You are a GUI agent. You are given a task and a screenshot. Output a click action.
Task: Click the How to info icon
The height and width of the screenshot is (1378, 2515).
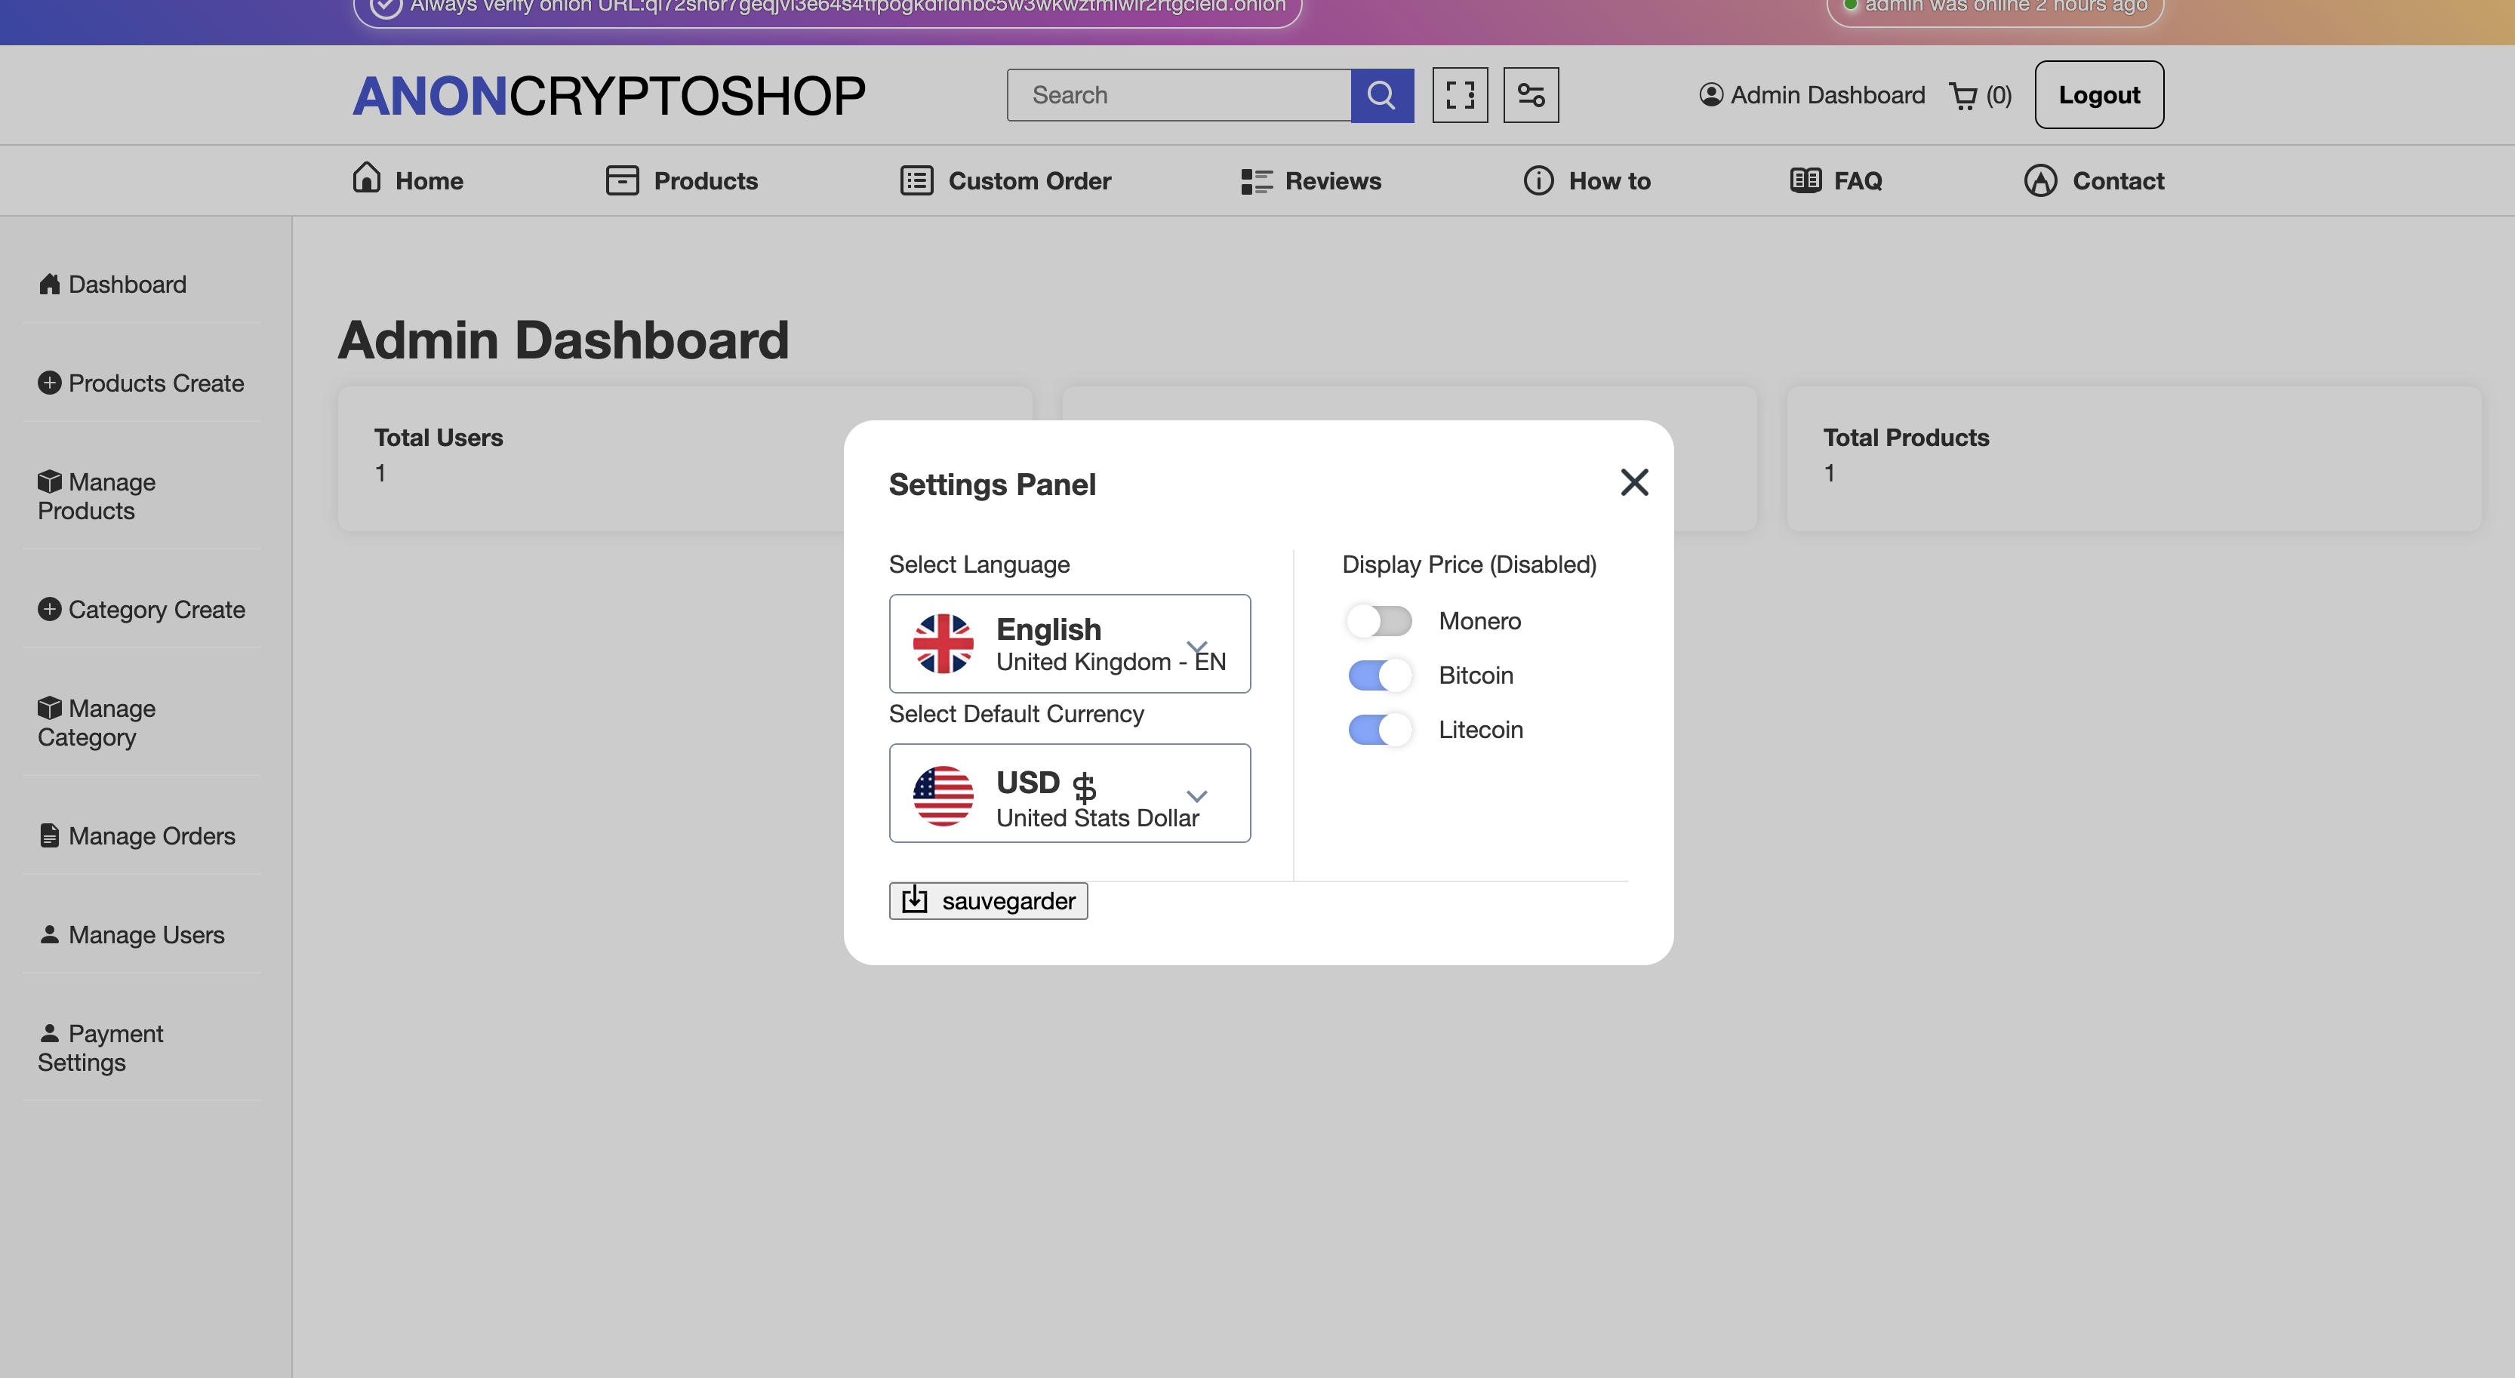click(x=1539, y=180)
